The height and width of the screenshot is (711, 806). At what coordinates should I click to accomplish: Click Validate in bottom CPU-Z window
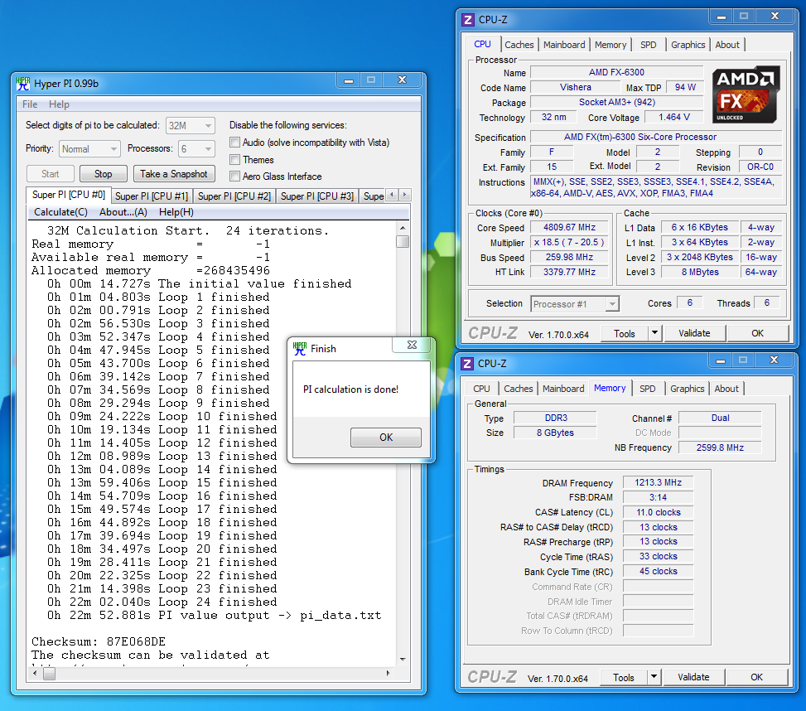coord(693,677)
